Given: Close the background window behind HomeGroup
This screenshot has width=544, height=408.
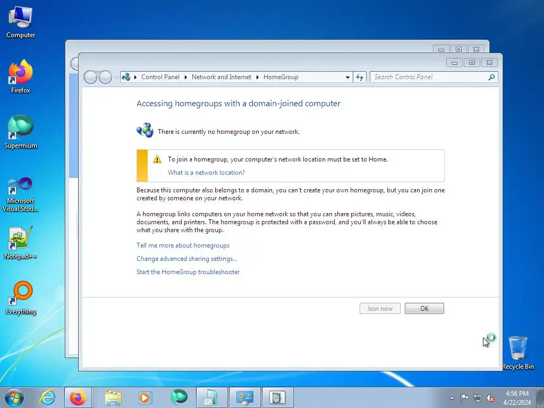Looking at the screenshot, I should pyautogui.click(x=477, y=49).
